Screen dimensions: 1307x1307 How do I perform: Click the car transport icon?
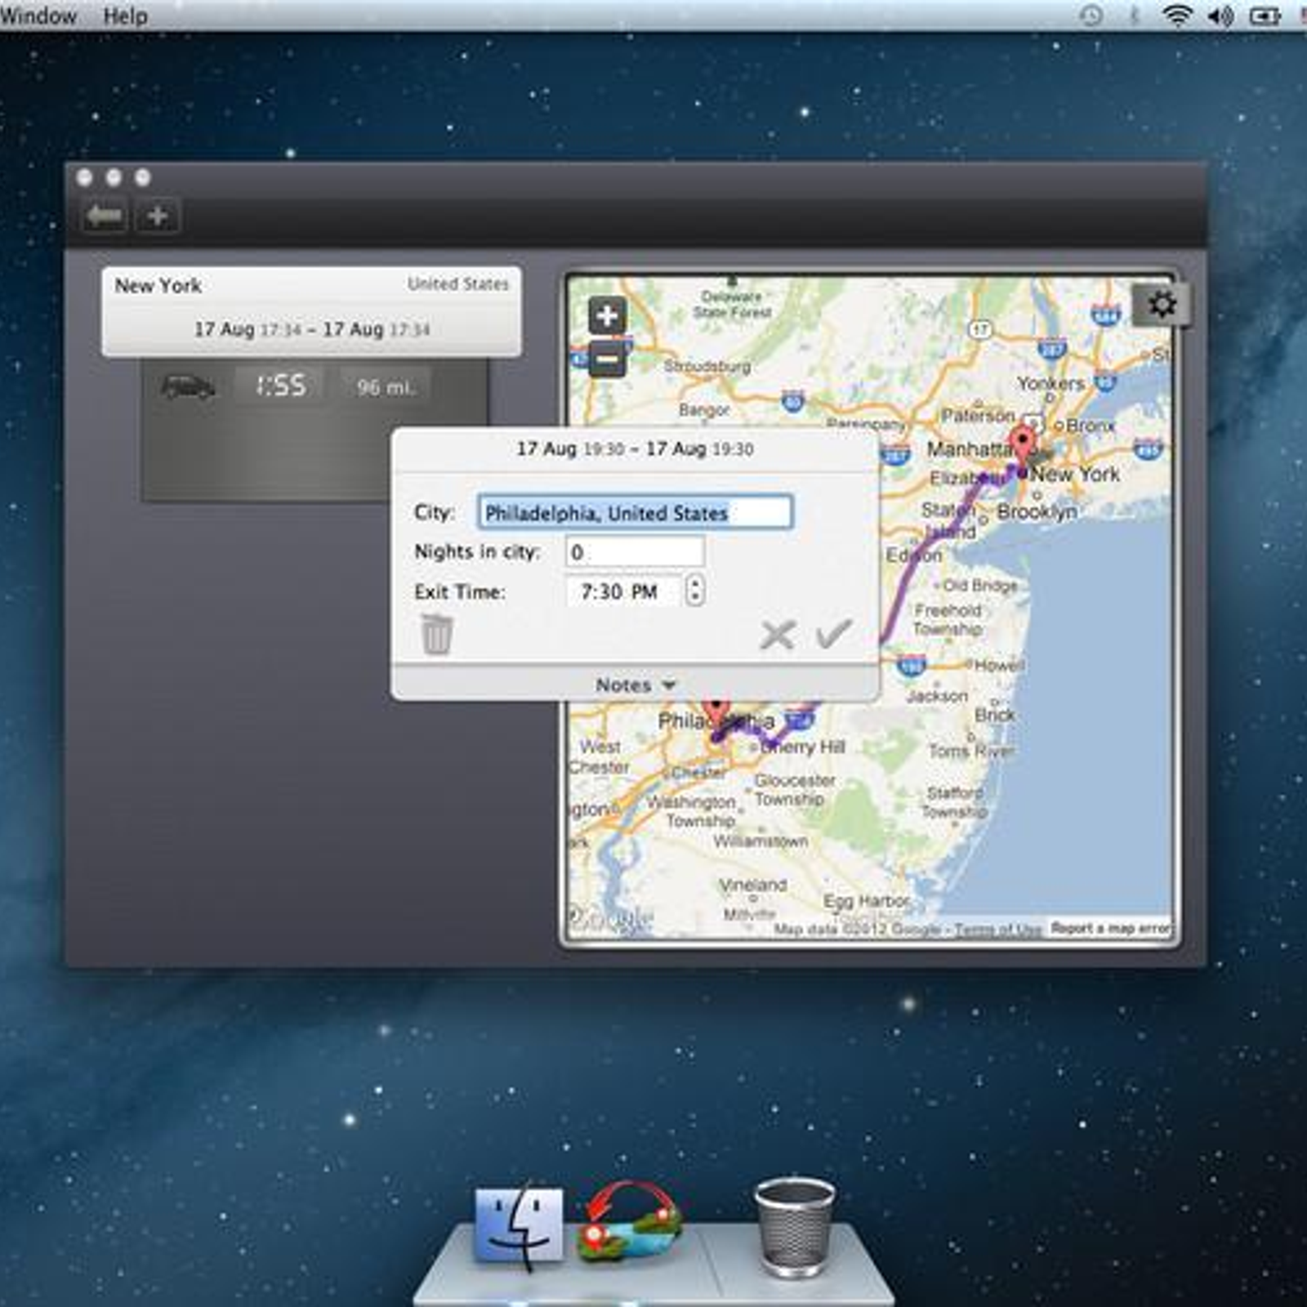188,386
